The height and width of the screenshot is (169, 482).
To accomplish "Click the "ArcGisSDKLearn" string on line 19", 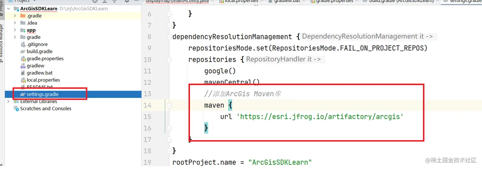I will (280, 162).
